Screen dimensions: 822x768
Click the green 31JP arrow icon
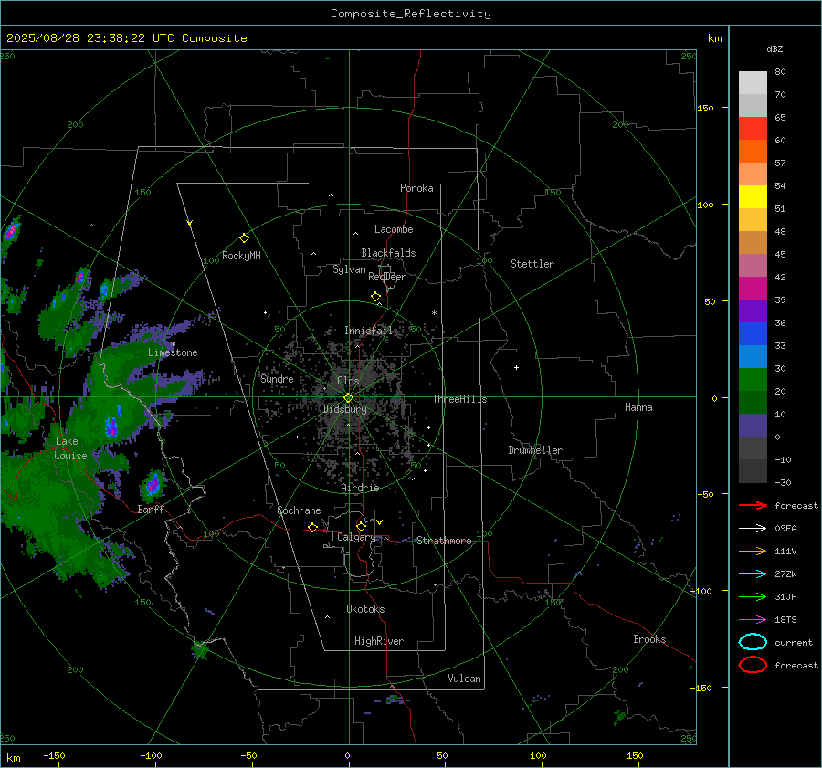[753, 596]
